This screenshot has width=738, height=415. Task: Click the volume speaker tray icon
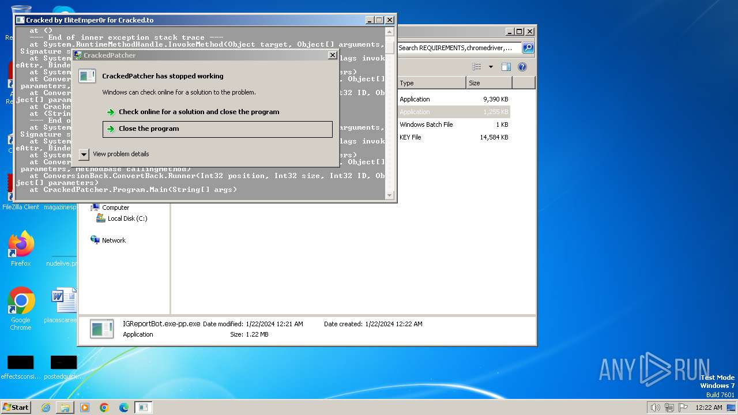coord(655,408)
